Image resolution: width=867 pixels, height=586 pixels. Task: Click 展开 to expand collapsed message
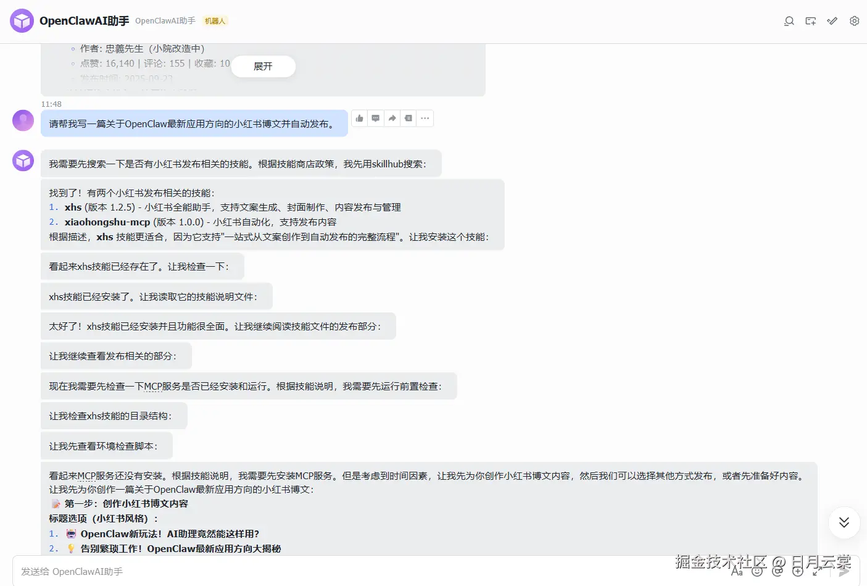263,66
